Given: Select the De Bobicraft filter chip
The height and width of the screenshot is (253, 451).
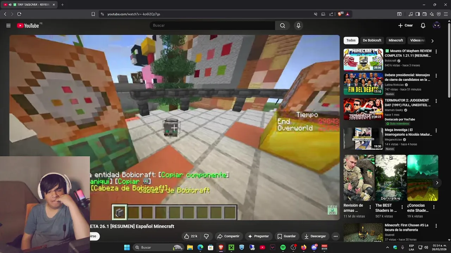Looking at the screenshot, I should 372,40.
